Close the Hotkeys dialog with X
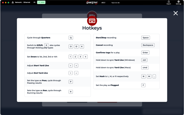The width and height of the screenshot is (184, 115). tap(175, 13)
